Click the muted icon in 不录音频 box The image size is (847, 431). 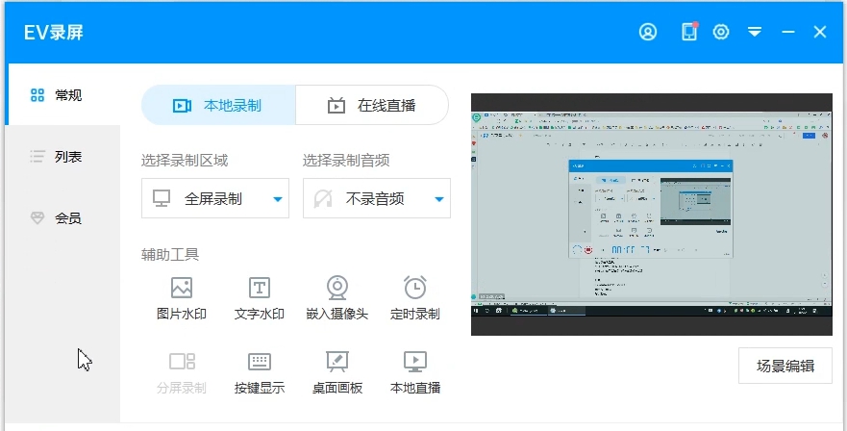click(x=323, y=198)
